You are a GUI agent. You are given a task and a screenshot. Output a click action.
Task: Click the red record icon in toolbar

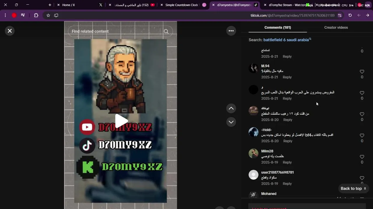point(14,15)
